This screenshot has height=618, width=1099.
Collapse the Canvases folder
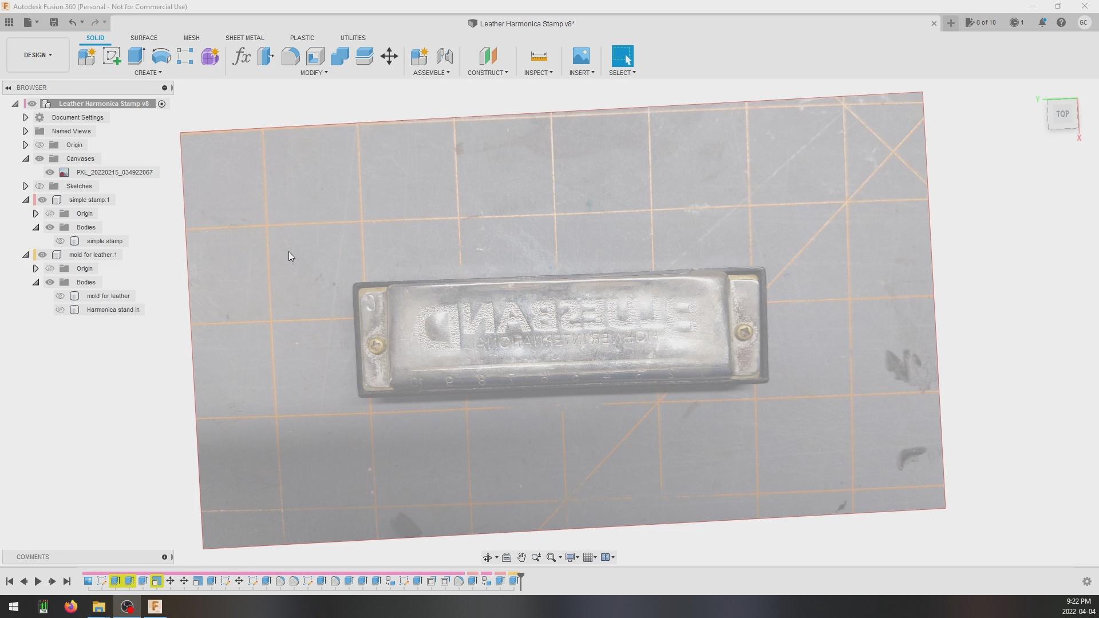pyautogui.click(x=25, y=159)
